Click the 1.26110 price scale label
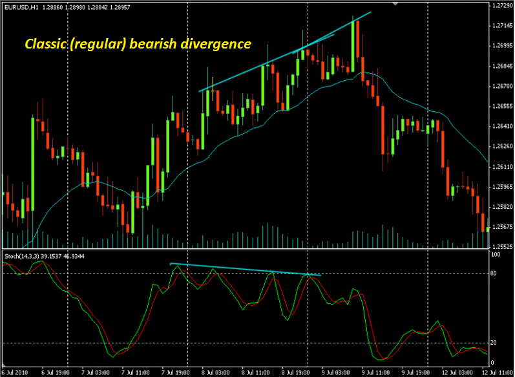This screenshot has height=377, width=515. [502, 167]
